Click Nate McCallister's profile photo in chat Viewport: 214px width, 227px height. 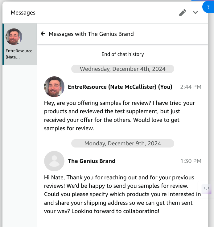point(54,87)
